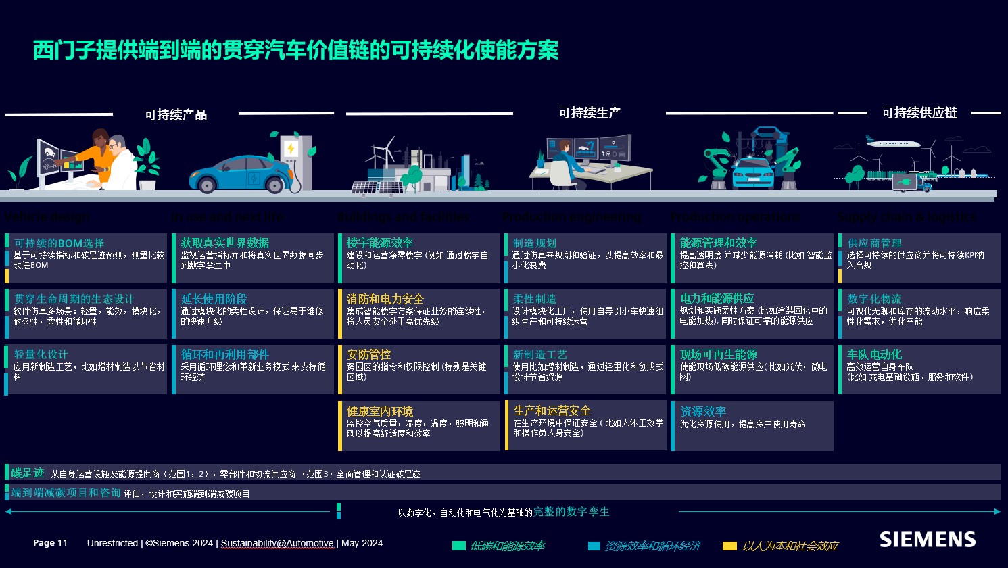This screenshot has height=568, width=1008.
Task: Click the May 2024 footer date
Action: pyautogui.click(x=362, y=543)
